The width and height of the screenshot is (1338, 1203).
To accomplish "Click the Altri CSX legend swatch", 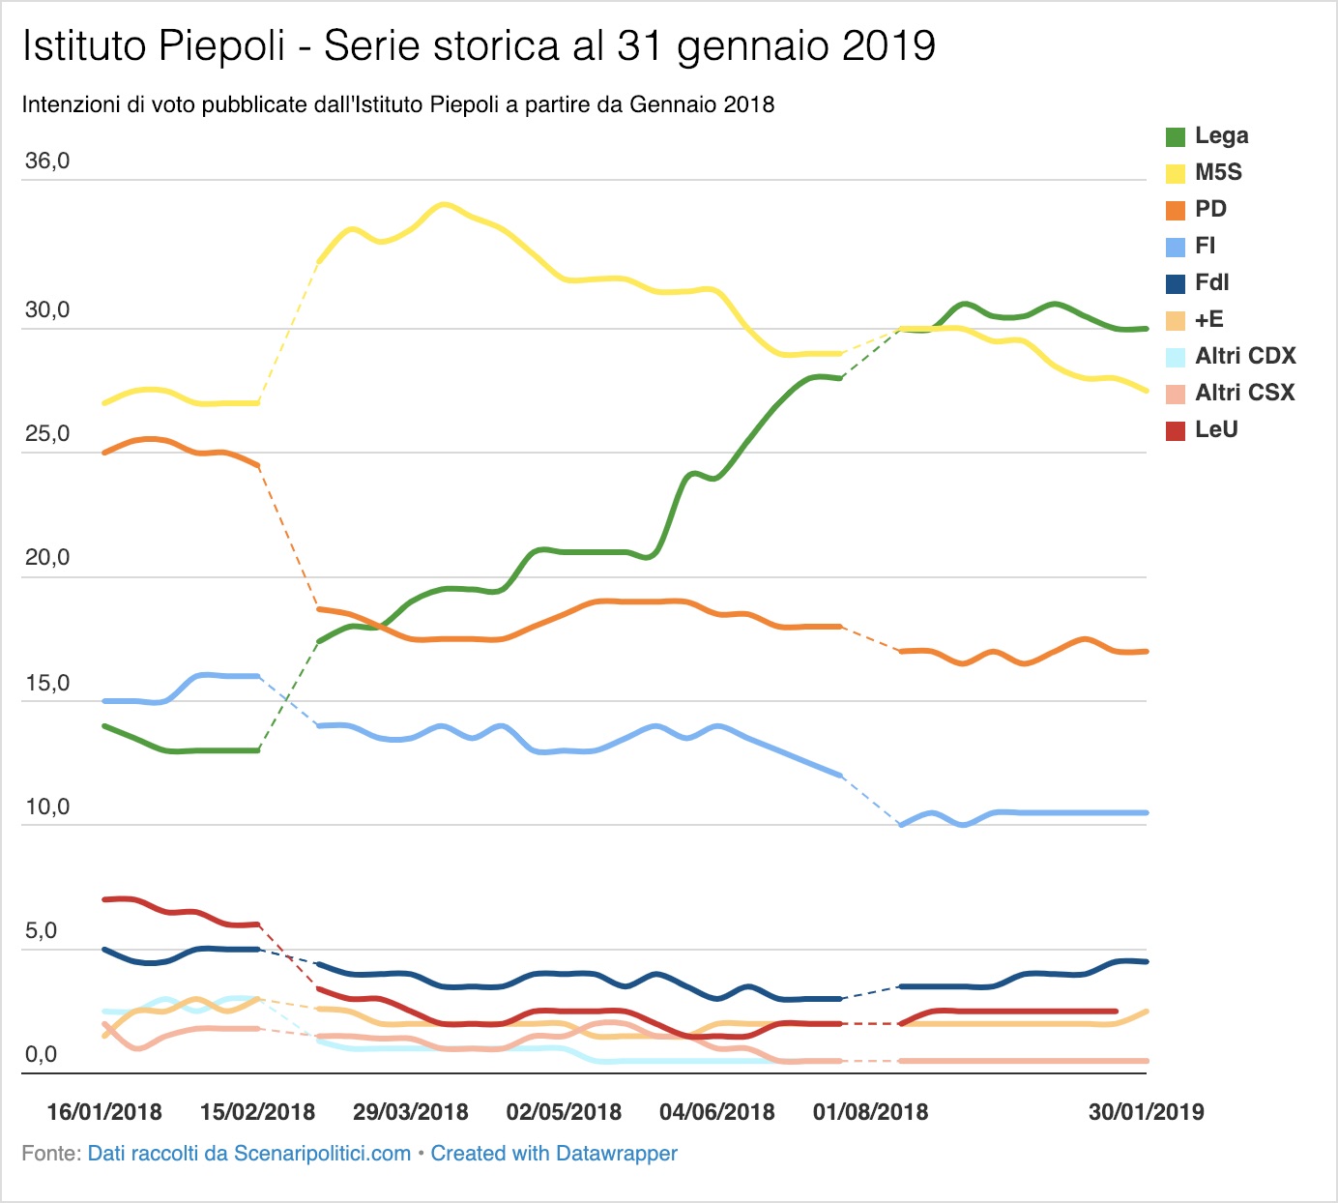I will [1176, 395].
